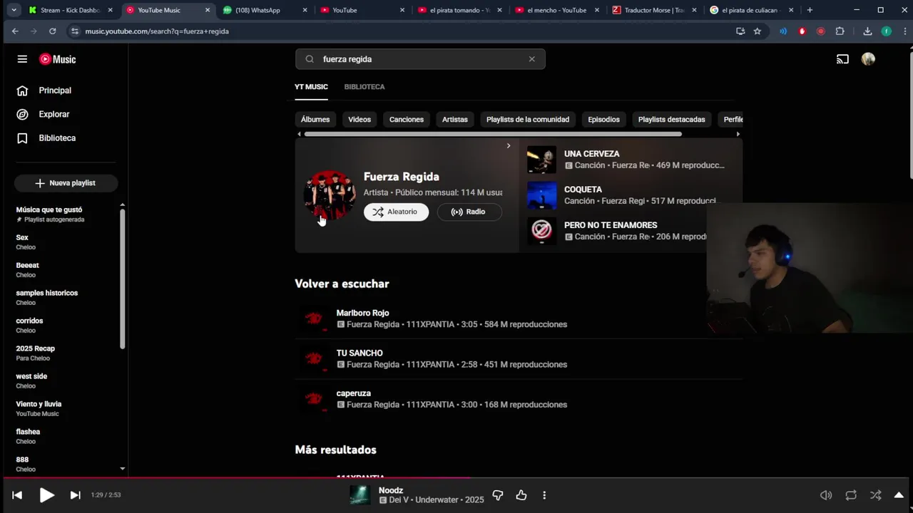
Task: Open the song TU SANCHO
Action: (359, 353)
